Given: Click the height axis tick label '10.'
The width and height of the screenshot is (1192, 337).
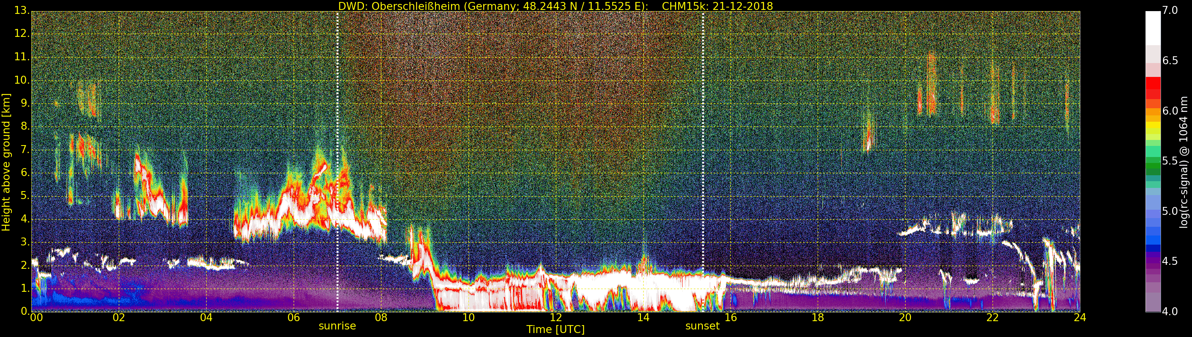Looking at the screenshot, I should 22,80.
